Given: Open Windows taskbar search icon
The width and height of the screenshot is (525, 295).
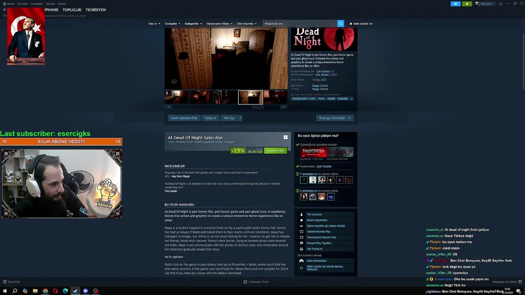Looking at the screenshot, I should tap(15, 291).
